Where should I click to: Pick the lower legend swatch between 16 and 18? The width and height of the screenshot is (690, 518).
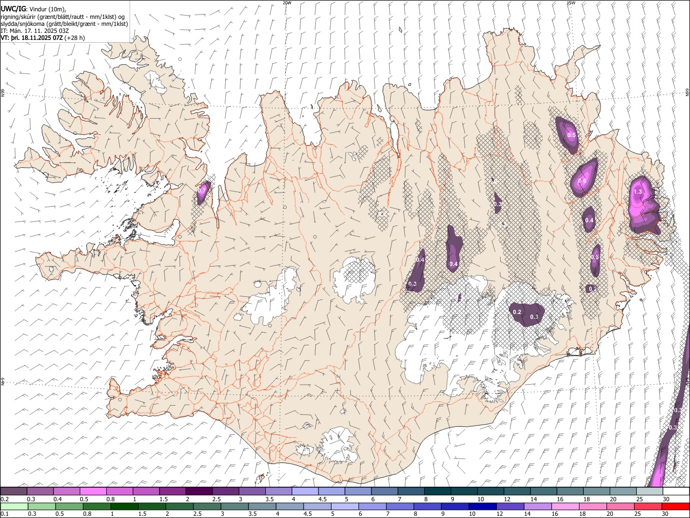click(x=565, y=506)
